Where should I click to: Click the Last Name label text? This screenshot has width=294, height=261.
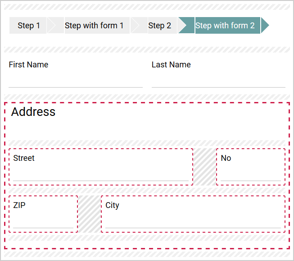171,65
